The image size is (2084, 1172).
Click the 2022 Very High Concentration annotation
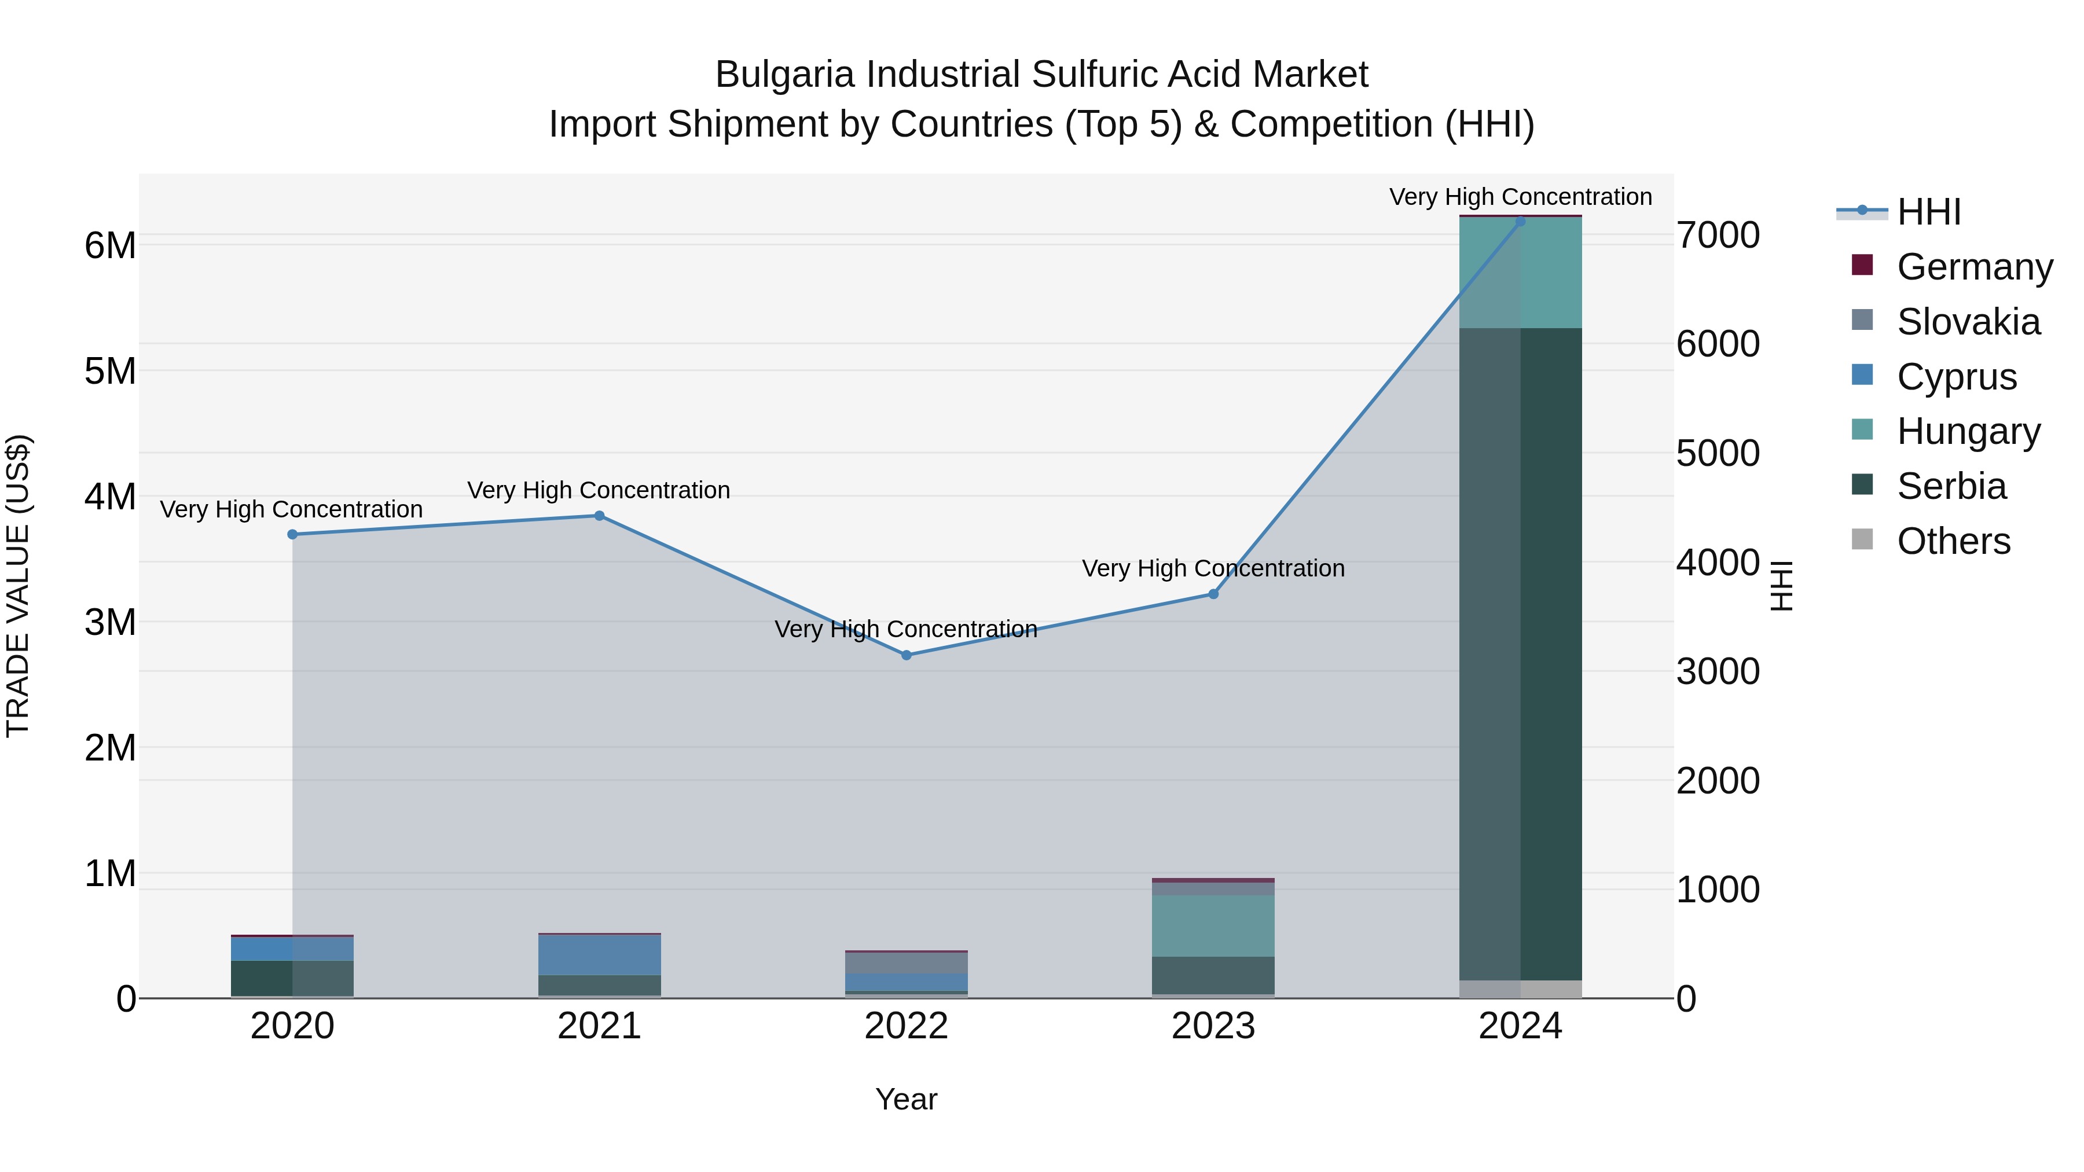coord(906,629)
